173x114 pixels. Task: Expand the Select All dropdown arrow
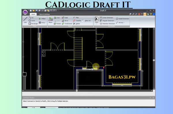click(x=92, y=21)
